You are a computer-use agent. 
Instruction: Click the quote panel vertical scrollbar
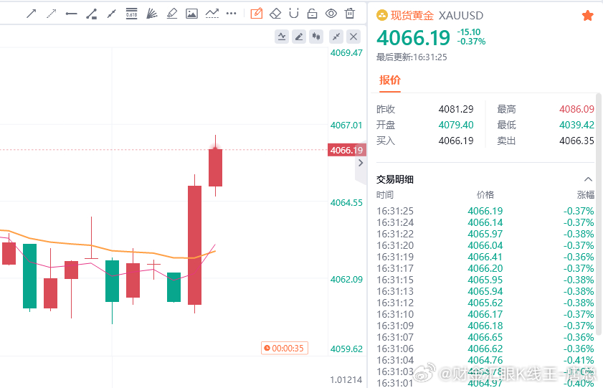click(x=599, y=215)
